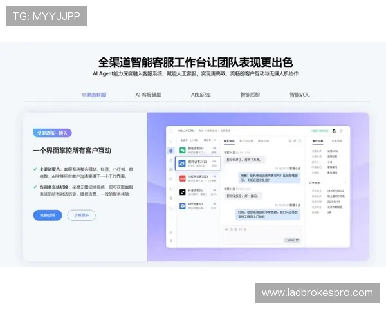Viewport: 386px width, 309px height.
Task: Click the main title 全渠道智能客服工作台让团队表现更出色
Action: coord(196,62)
